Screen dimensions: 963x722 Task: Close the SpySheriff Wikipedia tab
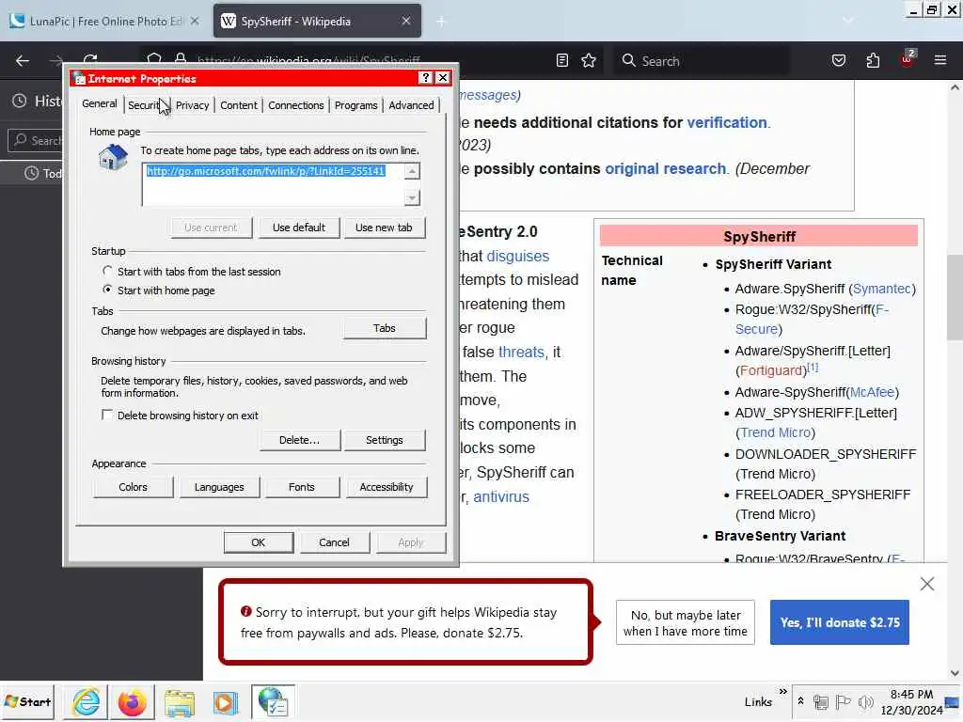coord(406,21)
